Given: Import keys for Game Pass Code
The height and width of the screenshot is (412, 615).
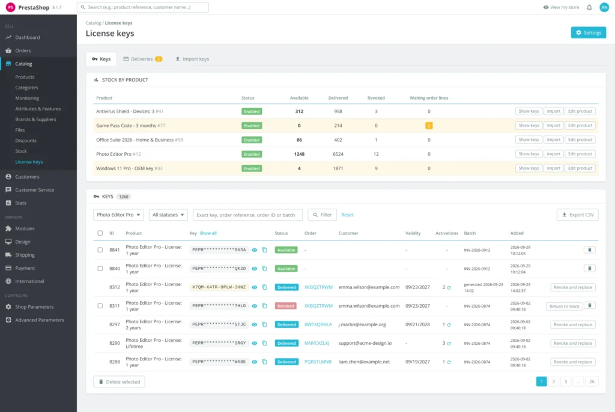Looking at the screenshot, I should coord(553,125).
